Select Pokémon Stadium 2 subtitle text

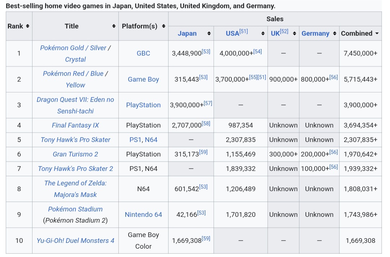pyautogui.click(x=75, y=220)
